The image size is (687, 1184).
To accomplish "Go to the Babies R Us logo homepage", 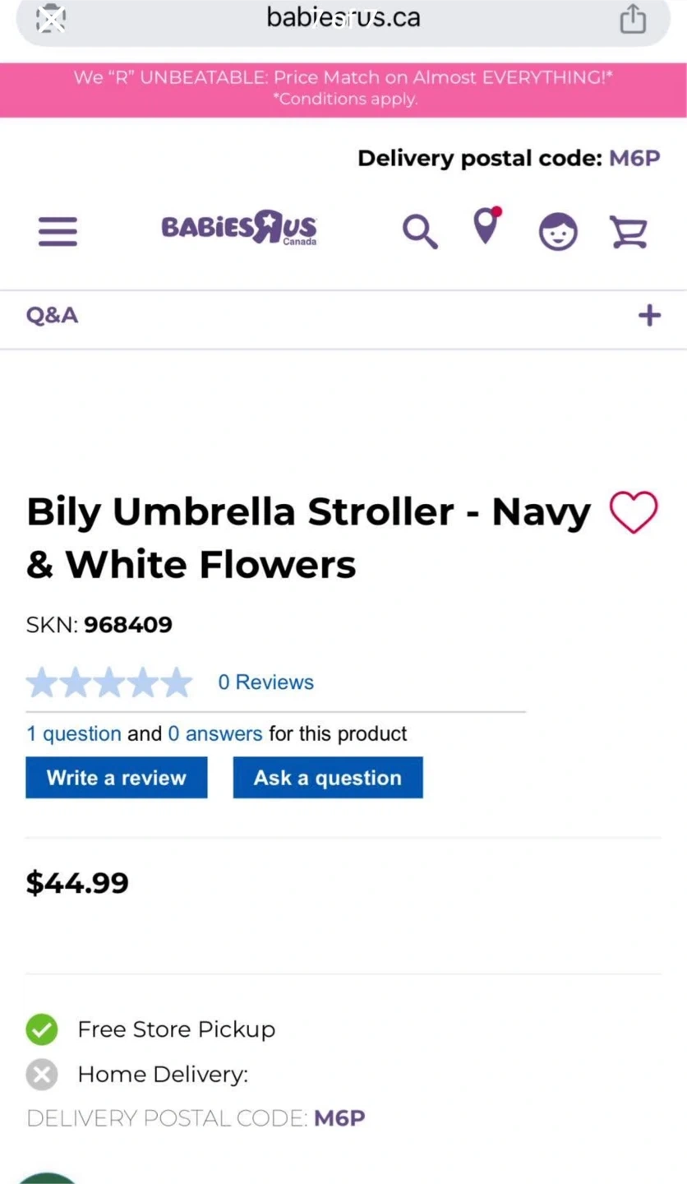I will [x=239, y=228].
